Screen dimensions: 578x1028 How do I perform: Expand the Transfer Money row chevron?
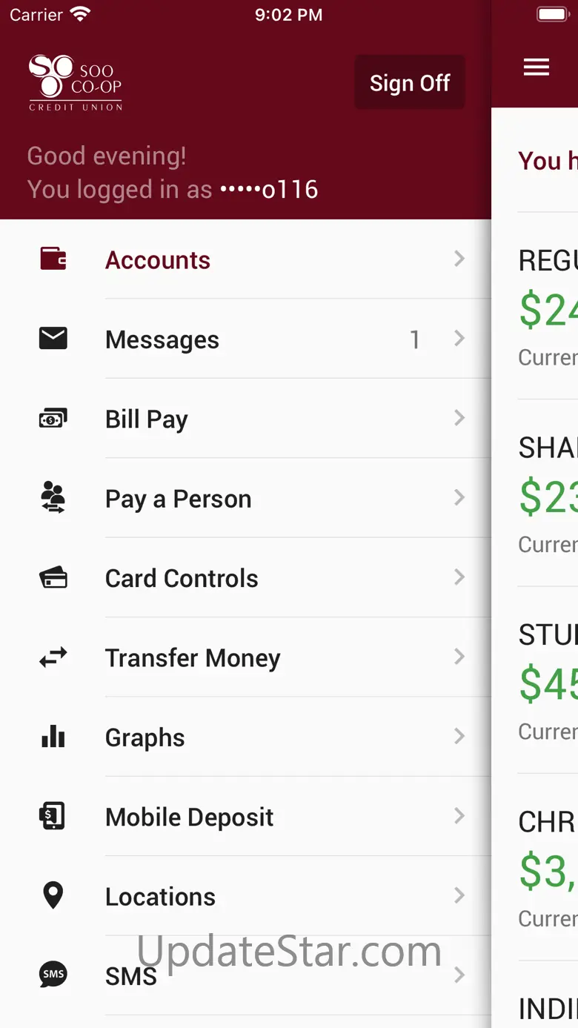[459, 657]
